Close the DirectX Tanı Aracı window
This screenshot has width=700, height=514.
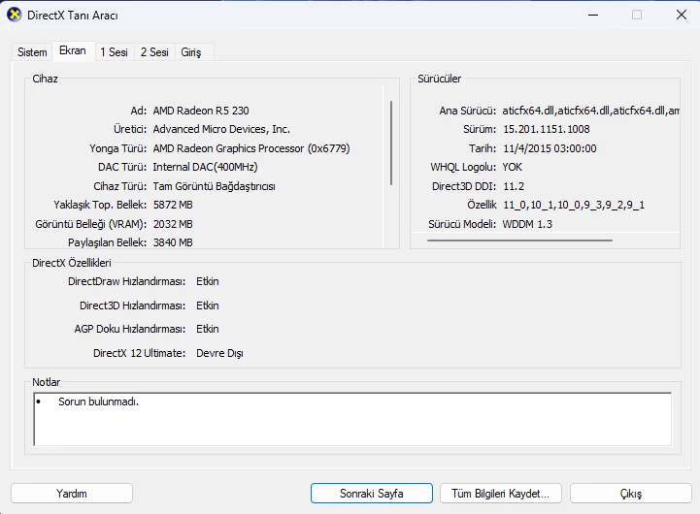pyautogui.click(x=682, y=15)
